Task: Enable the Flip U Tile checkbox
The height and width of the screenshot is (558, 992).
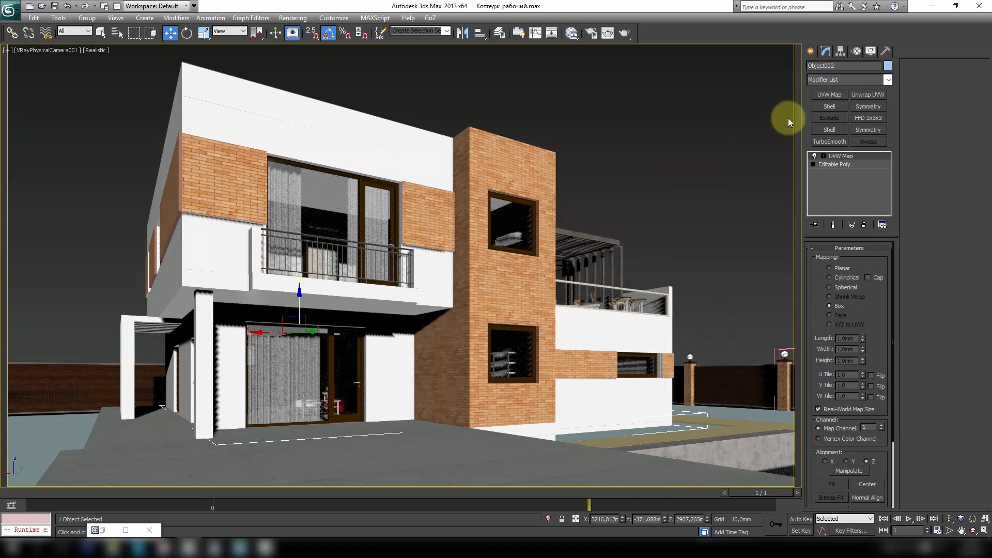Action: click(x=871, y=375)
